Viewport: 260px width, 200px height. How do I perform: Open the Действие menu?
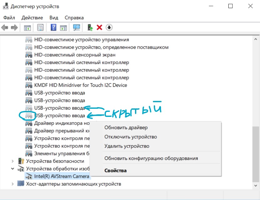pos(32,18)
